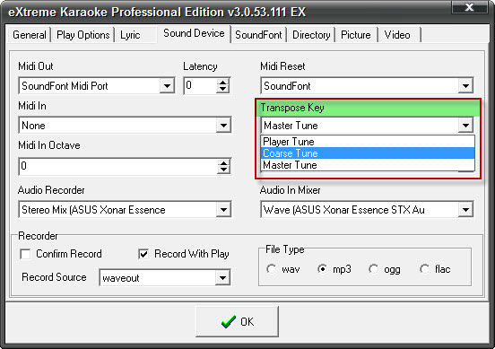Open the Audio In Mixer dropdown
495x349 pixels.
point(465,209)
